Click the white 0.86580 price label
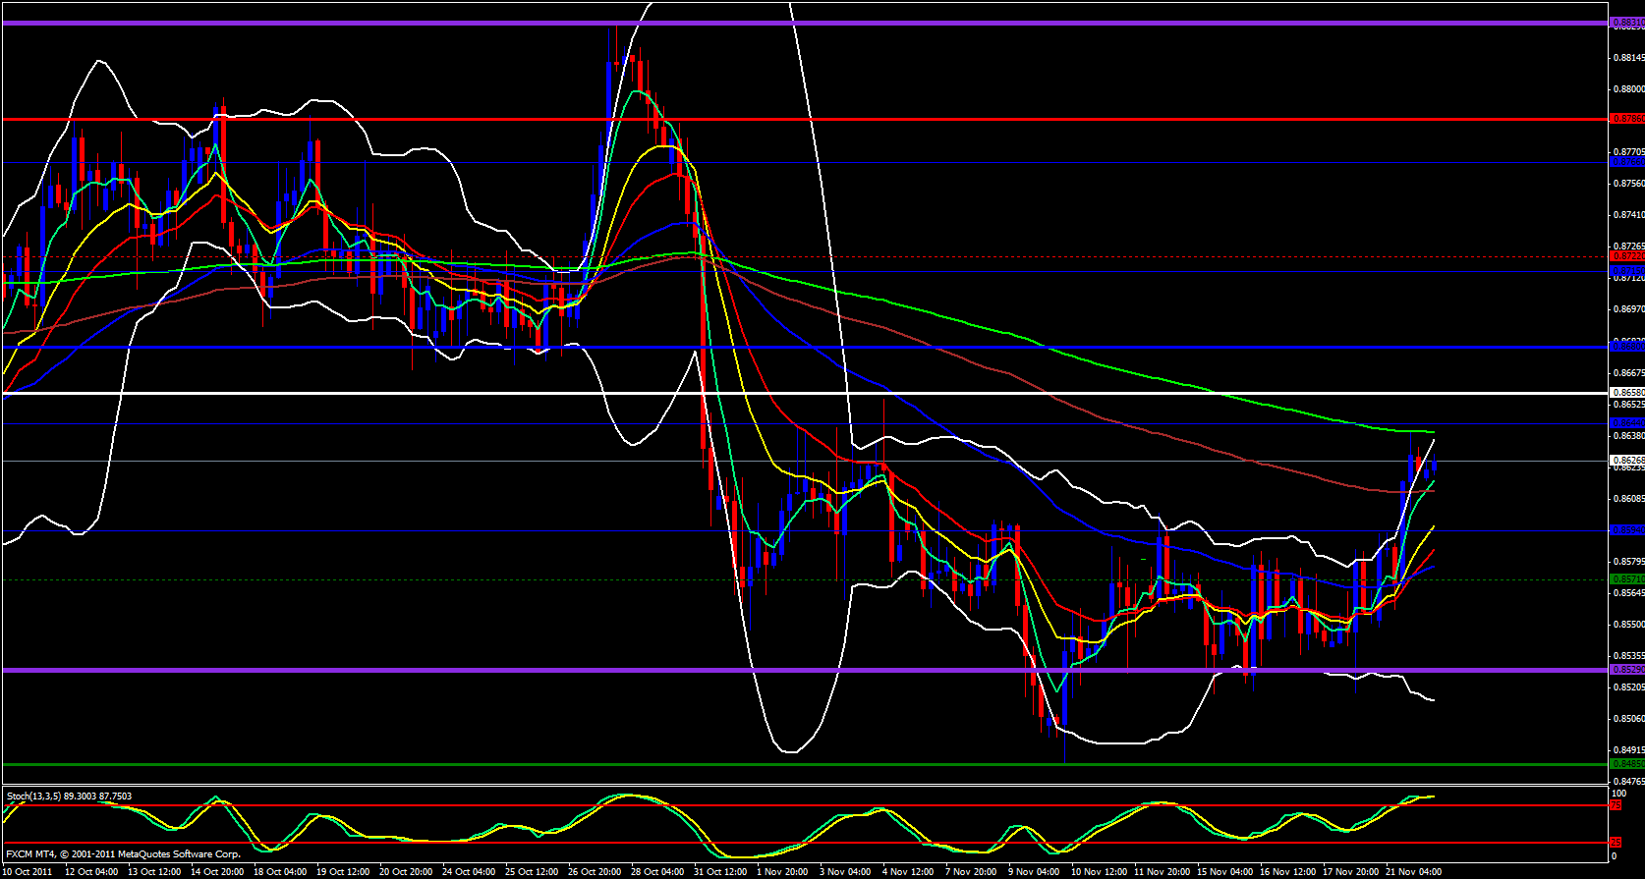This screenshot has width=1645, height=879. pyautogui.click(x=1626, y=393)
